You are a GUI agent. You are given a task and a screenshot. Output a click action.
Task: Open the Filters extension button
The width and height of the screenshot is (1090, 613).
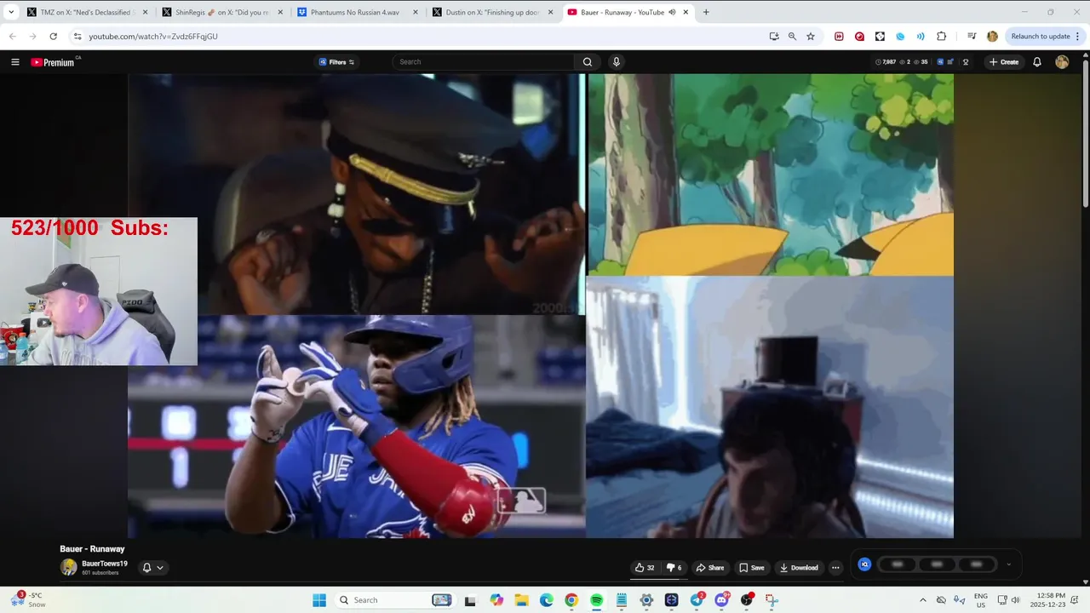336,62
